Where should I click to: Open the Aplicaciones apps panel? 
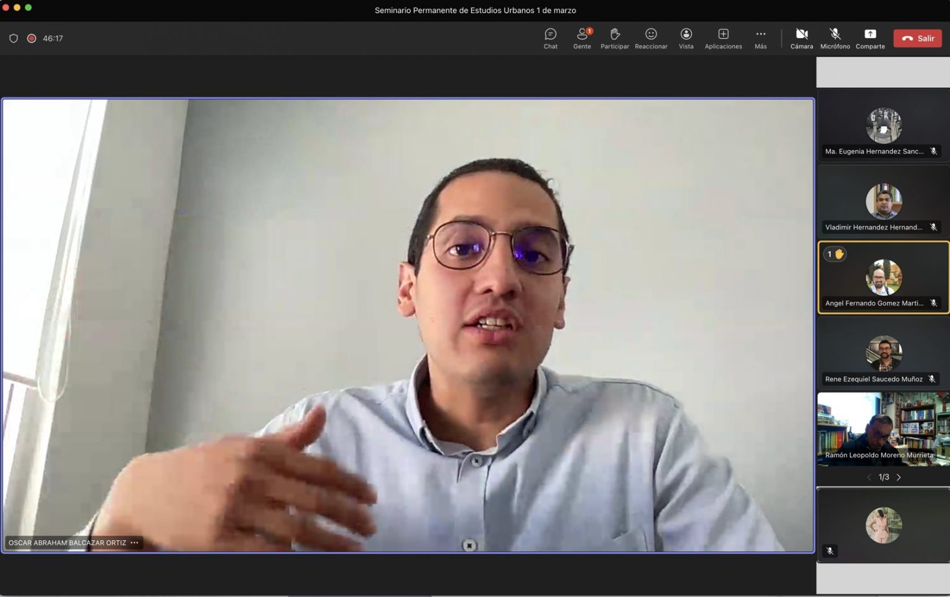pyautogui.click(x=723, y=38)
